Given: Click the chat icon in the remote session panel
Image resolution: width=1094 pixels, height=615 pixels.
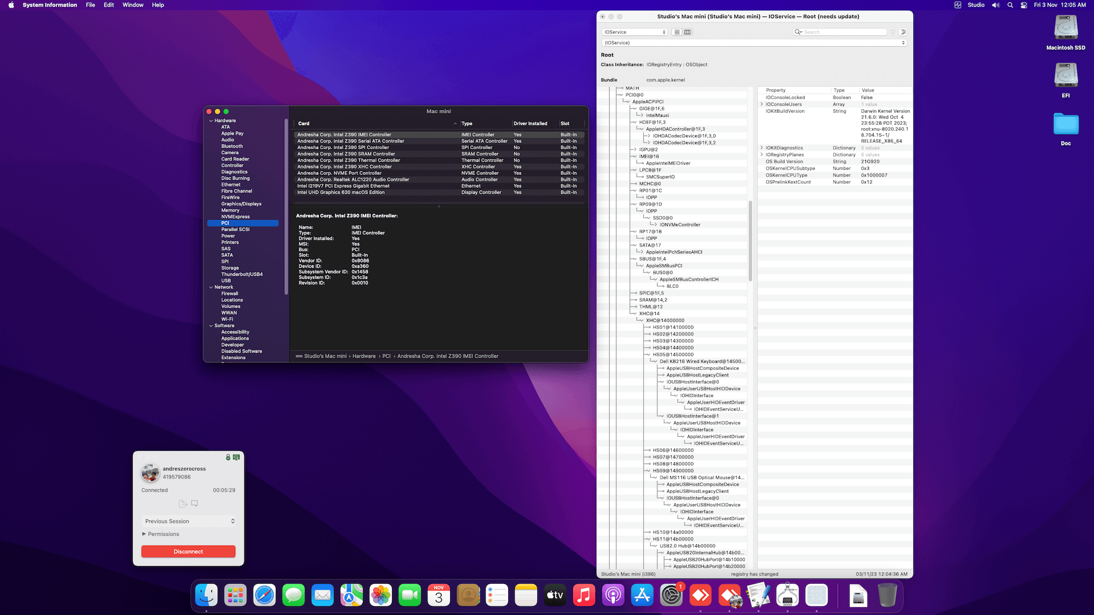Looking at the screenshot, I should click(195, 504).
